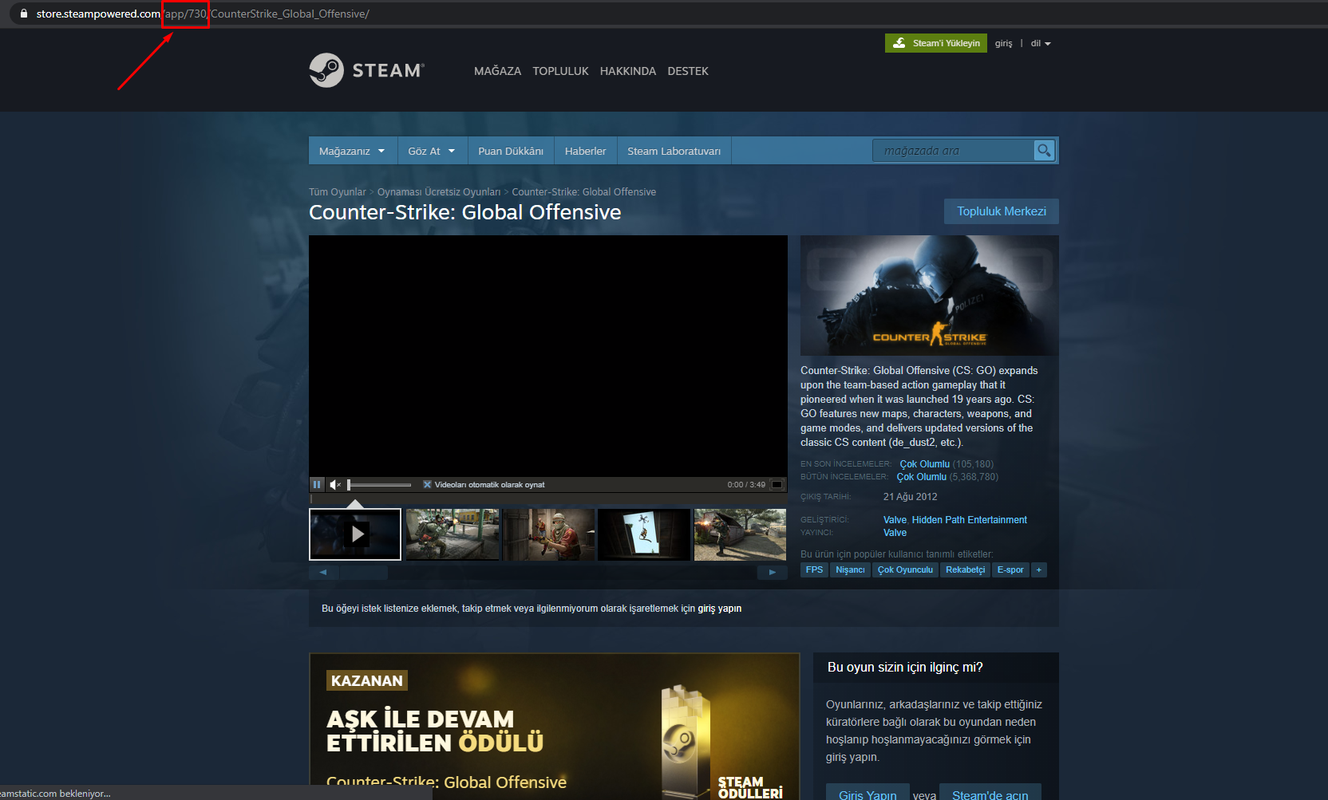Pause the video with the pause icon
Image resolution: width=1328 pixels, height=800 pixels.
(317, 484)
